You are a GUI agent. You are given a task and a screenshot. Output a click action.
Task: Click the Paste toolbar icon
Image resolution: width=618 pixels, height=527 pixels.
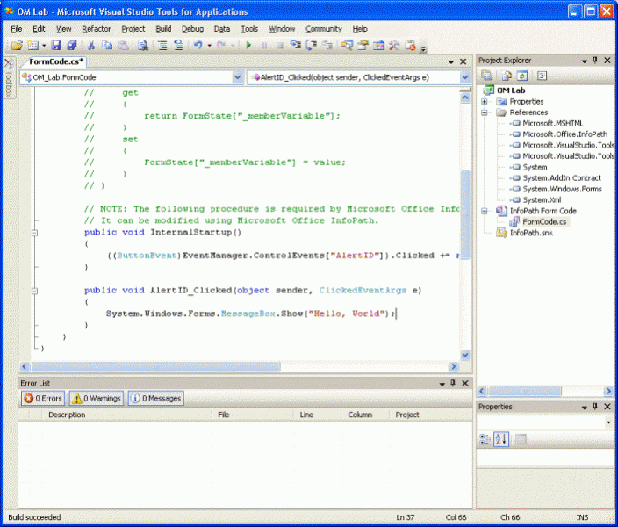click(123, 46)
